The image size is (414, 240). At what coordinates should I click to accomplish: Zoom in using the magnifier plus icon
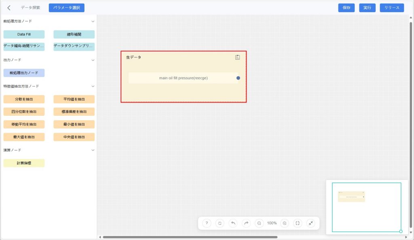click(x=285, y=223)
